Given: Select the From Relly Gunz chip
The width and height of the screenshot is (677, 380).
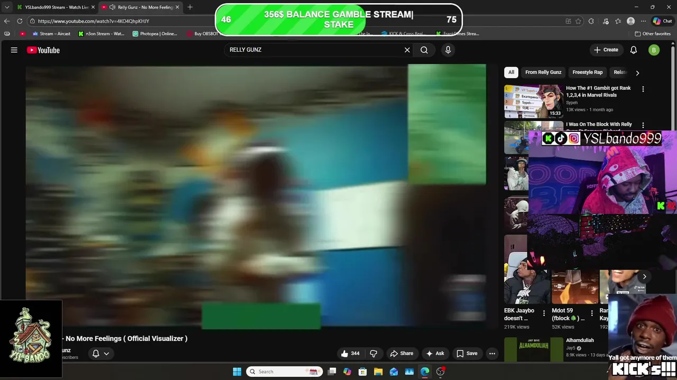Looking at the screenshot, I should [x=543, y=72].
